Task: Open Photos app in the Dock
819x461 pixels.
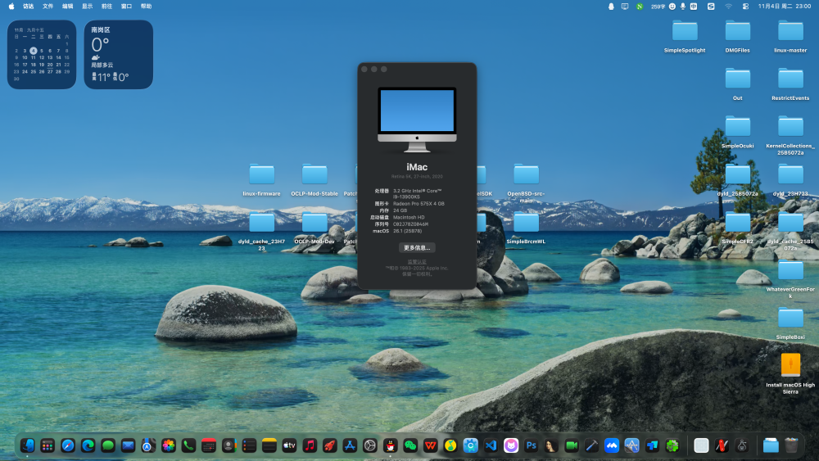Action: click(x=168, y=445)
